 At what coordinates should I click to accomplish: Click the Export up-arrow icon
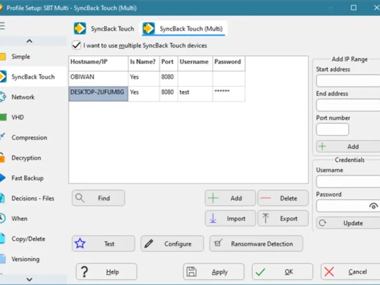click(x=266, y=218)
